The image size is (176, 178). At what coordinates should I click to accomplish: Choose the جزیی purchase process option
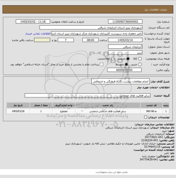point(140,65)
